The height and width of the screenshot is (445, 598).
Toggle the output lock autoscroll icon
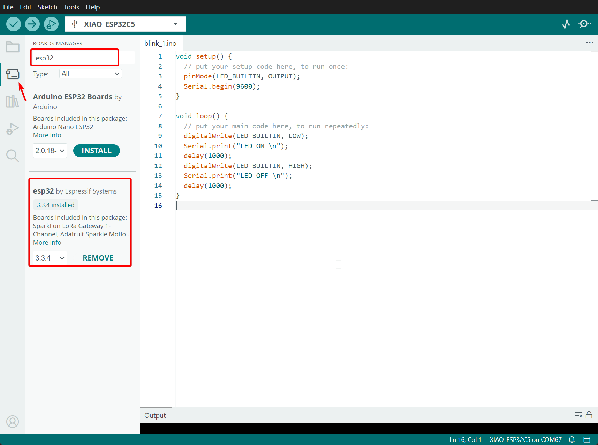[x=589, y=415]
